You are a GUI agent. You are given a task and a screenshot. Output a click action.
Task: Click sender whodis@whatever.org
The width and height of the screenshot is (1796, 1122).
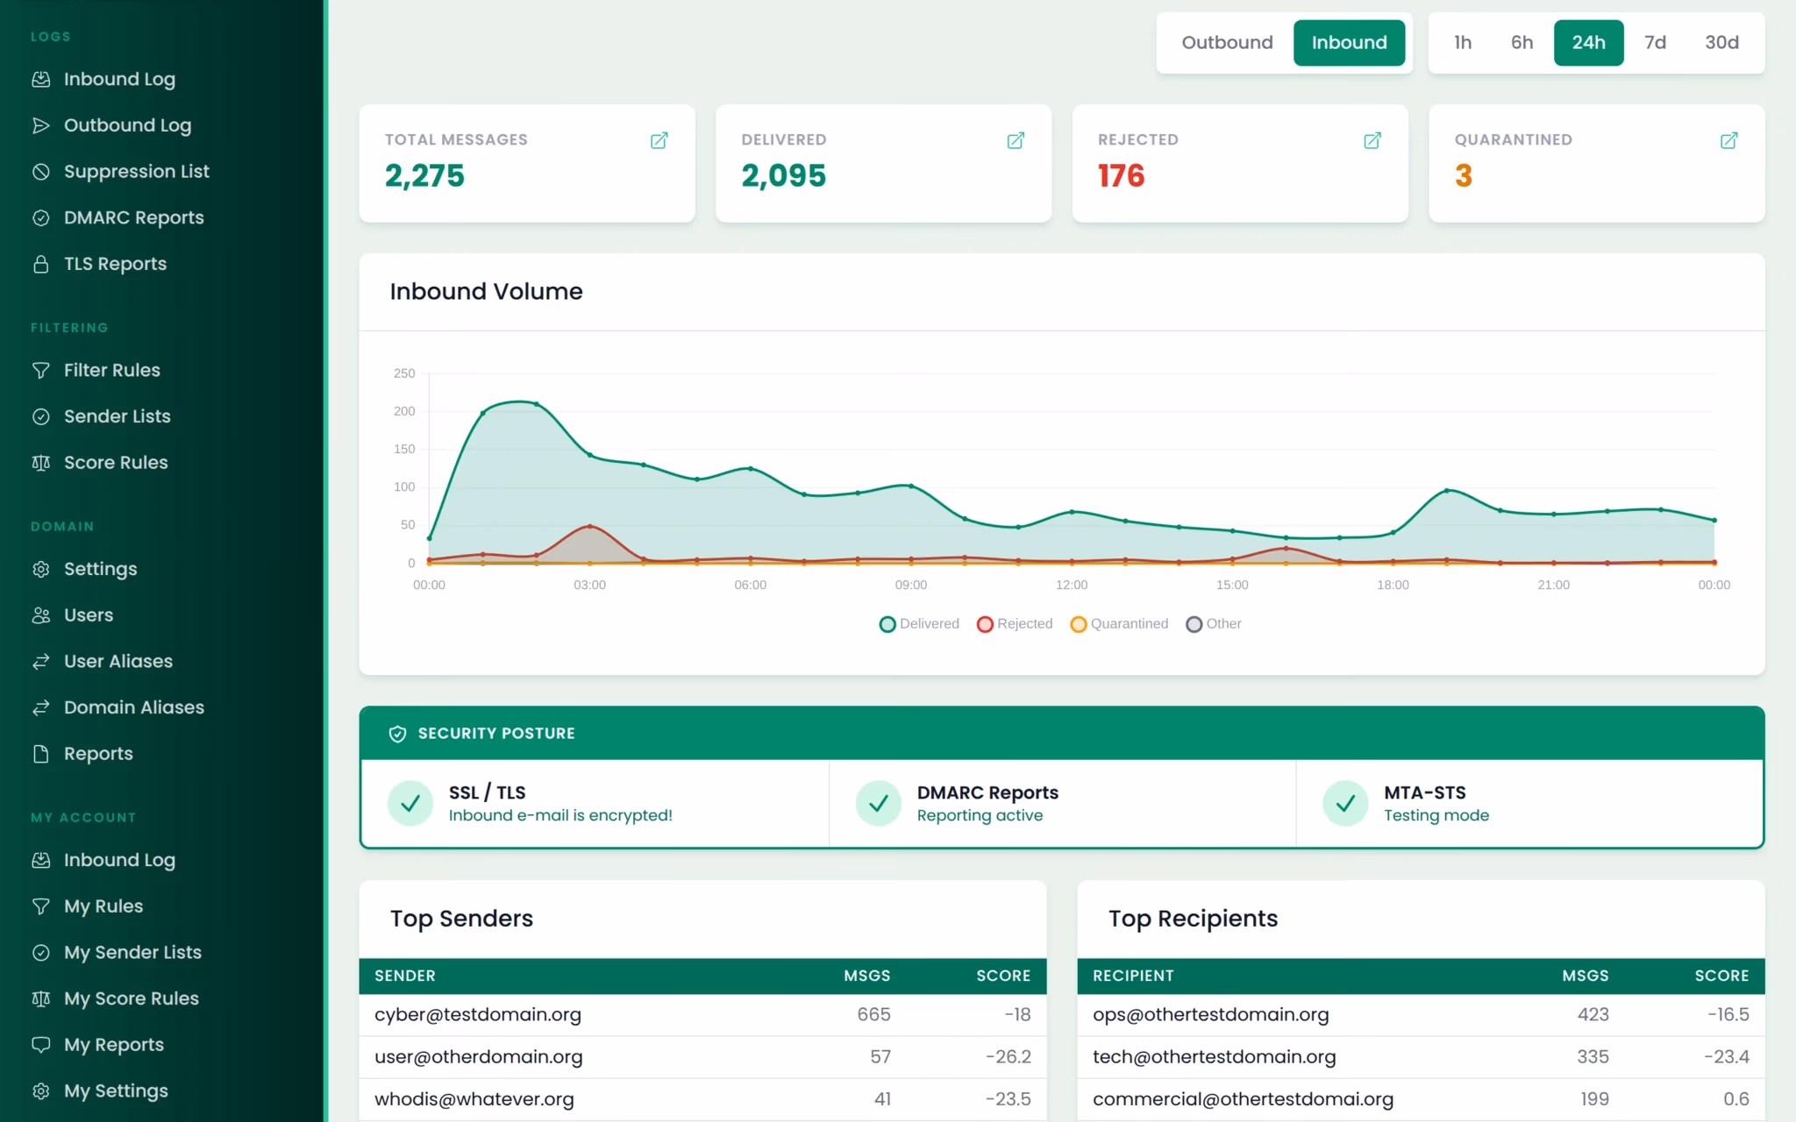[474, 1099]
